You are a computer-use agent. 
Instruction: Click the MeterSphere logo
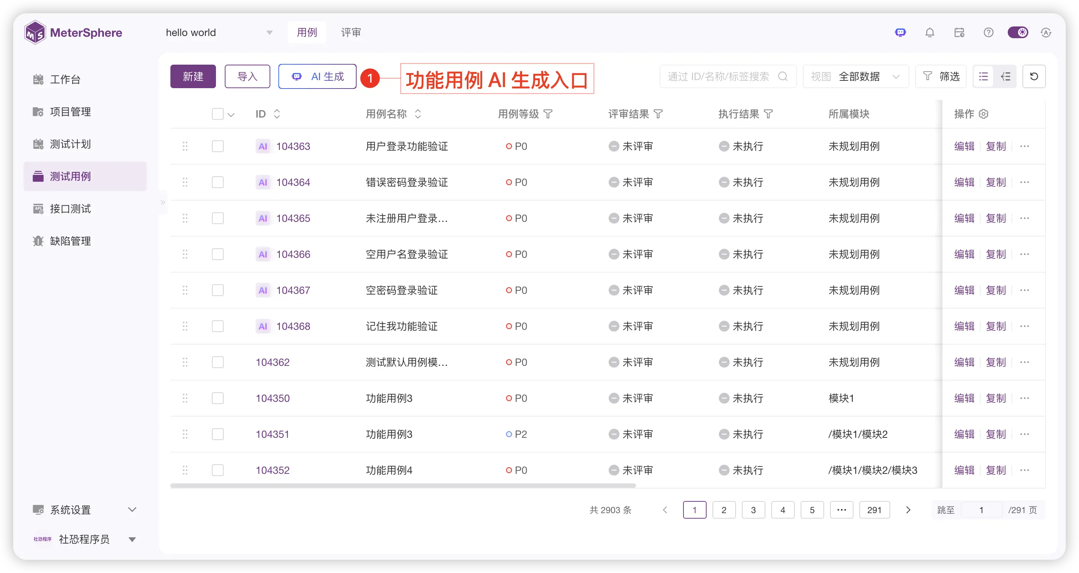tap(73, 33)
